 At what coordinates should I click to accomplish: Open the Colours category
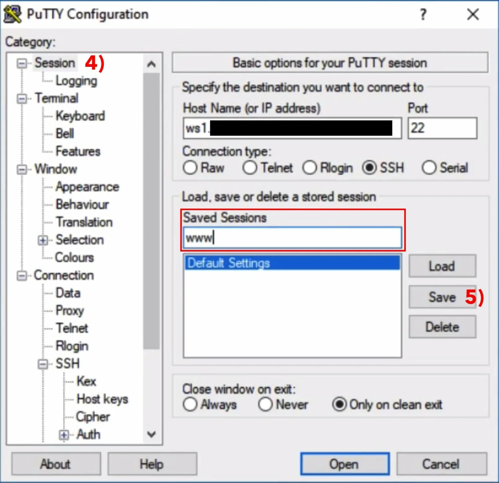click(x=75, y=258)
